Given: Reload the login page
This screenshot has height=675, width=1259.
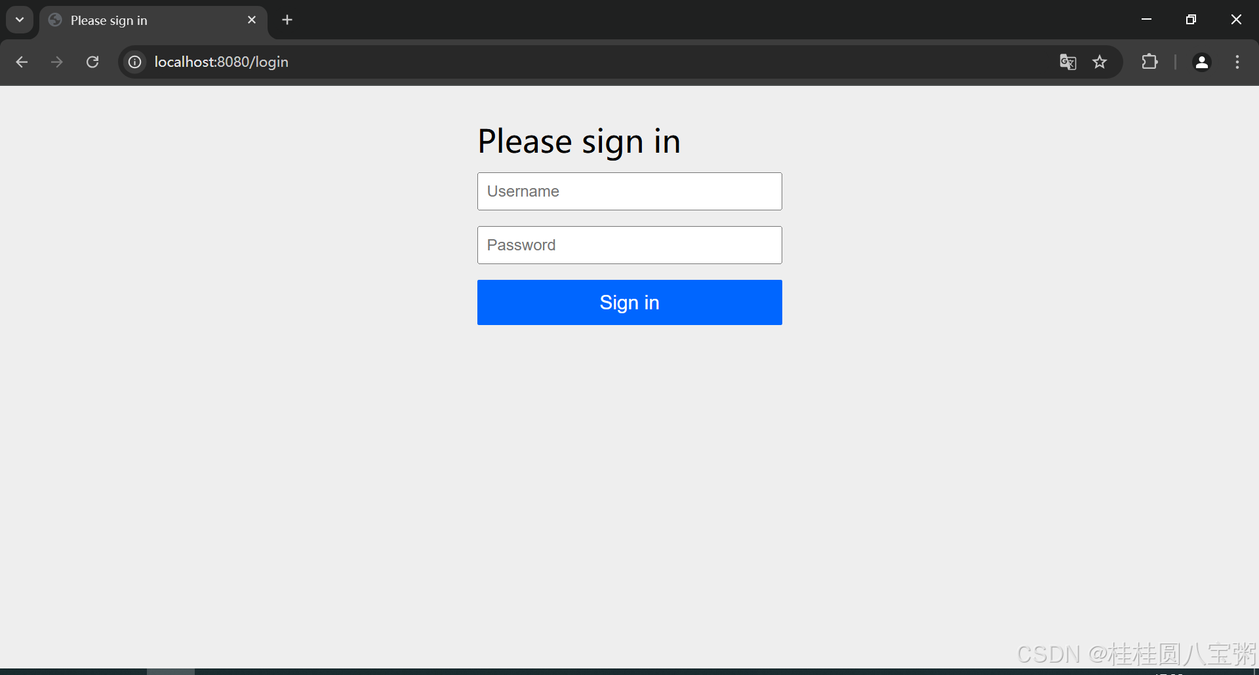Looking at the screenshot, I should (92, 62).
